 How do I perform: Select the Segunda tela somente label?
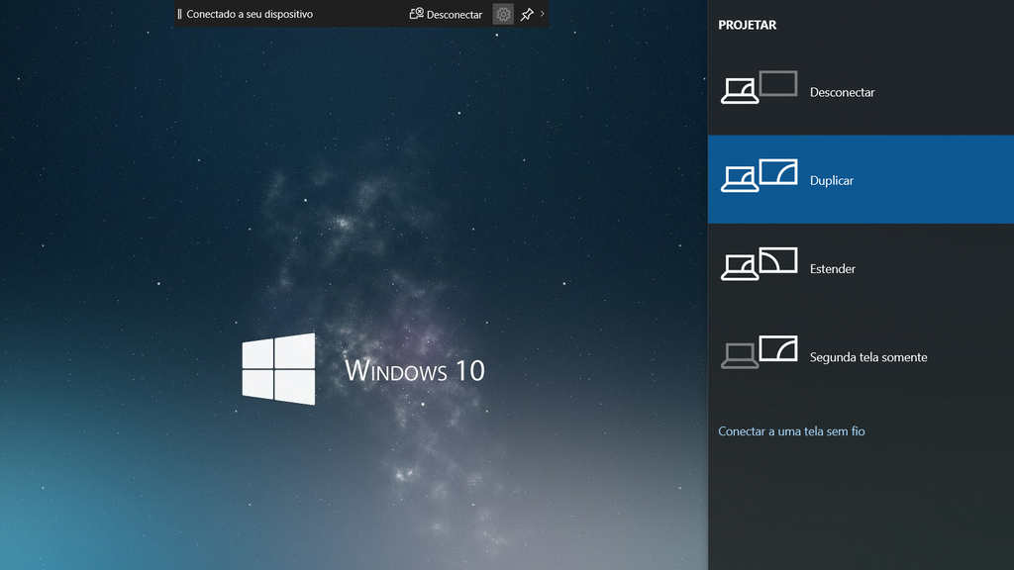[x=868, y=357]
